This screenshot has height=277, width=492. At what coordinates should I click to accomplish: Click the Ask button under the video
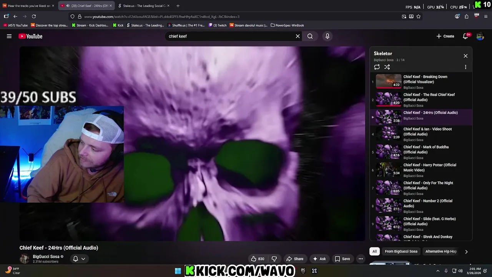pos(319,259)
